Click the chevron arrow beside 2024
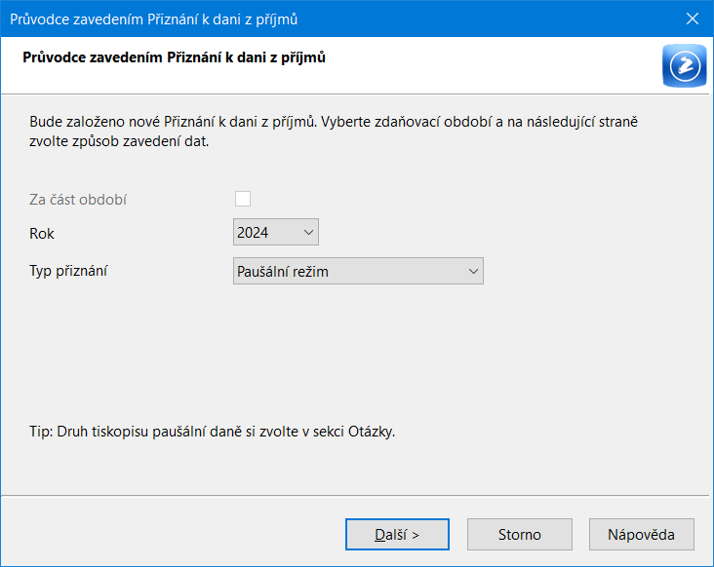This screenshot has width=714, height=567. tap(308, 232)
